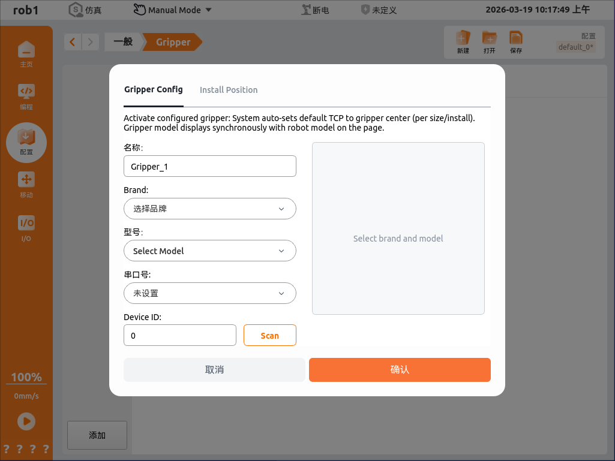Screen dimensions: 615x461
Task: Click the confirm (确认) button
Action: click(x=400, y=370)
